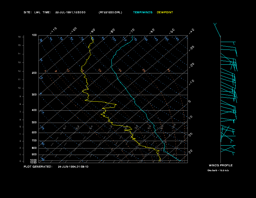Screen dimensions: 256x198
Task: Click the "7" altitude scale label
Action: [20, 112]
